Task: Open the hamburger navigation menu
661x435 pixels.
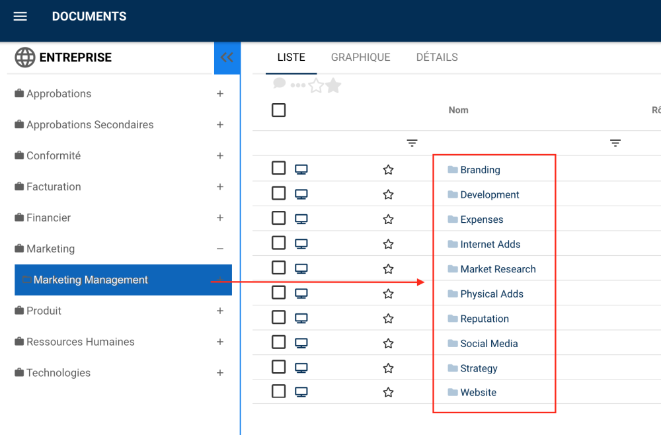Action: pos(20,17)
